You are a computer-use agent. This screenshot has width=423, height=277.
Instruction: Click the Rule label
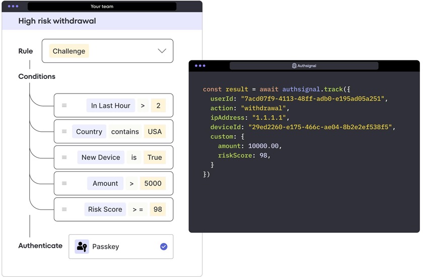click(26, 51)
